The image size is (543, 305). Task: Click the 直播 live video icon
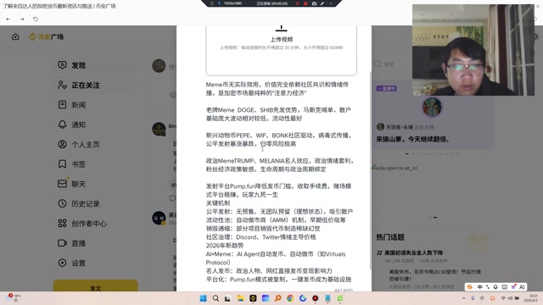click(62, 243)
